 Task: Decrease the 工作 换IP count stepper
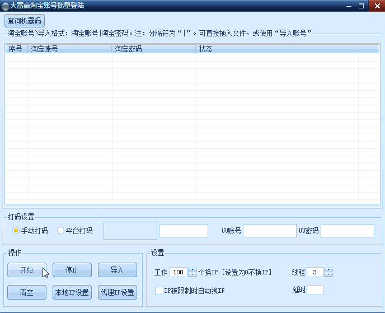click(x=192, y=274)
